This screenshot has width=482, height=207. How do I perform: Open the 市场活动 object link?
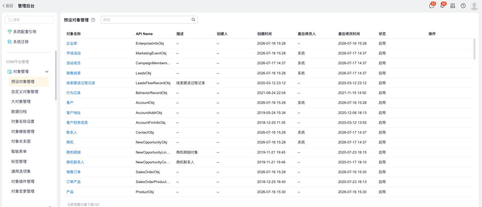pyautogui.click(x=74, y=53)
